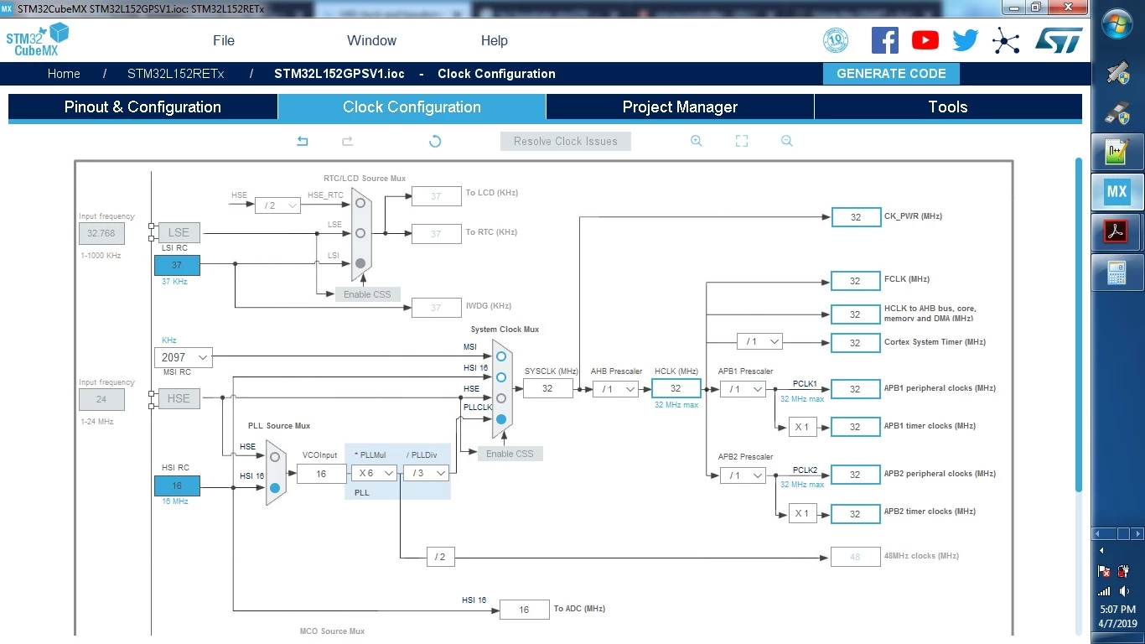Click the STM32L152RETx breadcrumb link

[176, 74]
